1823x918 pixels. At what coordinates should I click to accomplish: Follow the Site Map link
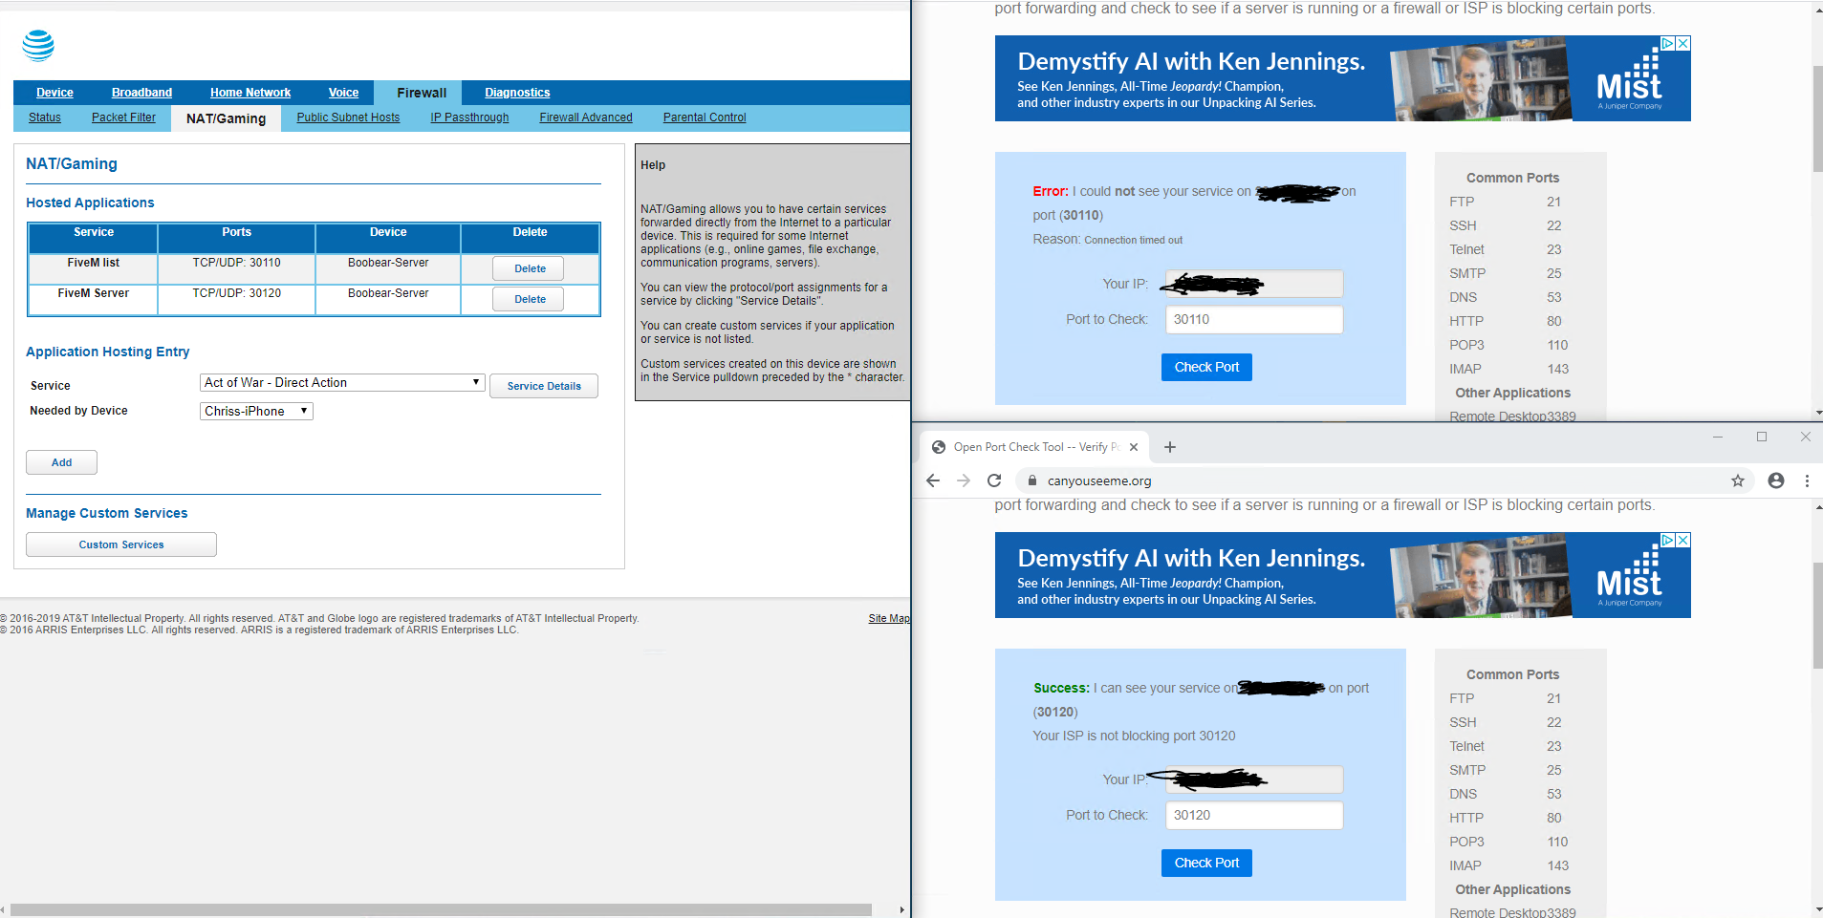tap(888, 619)
